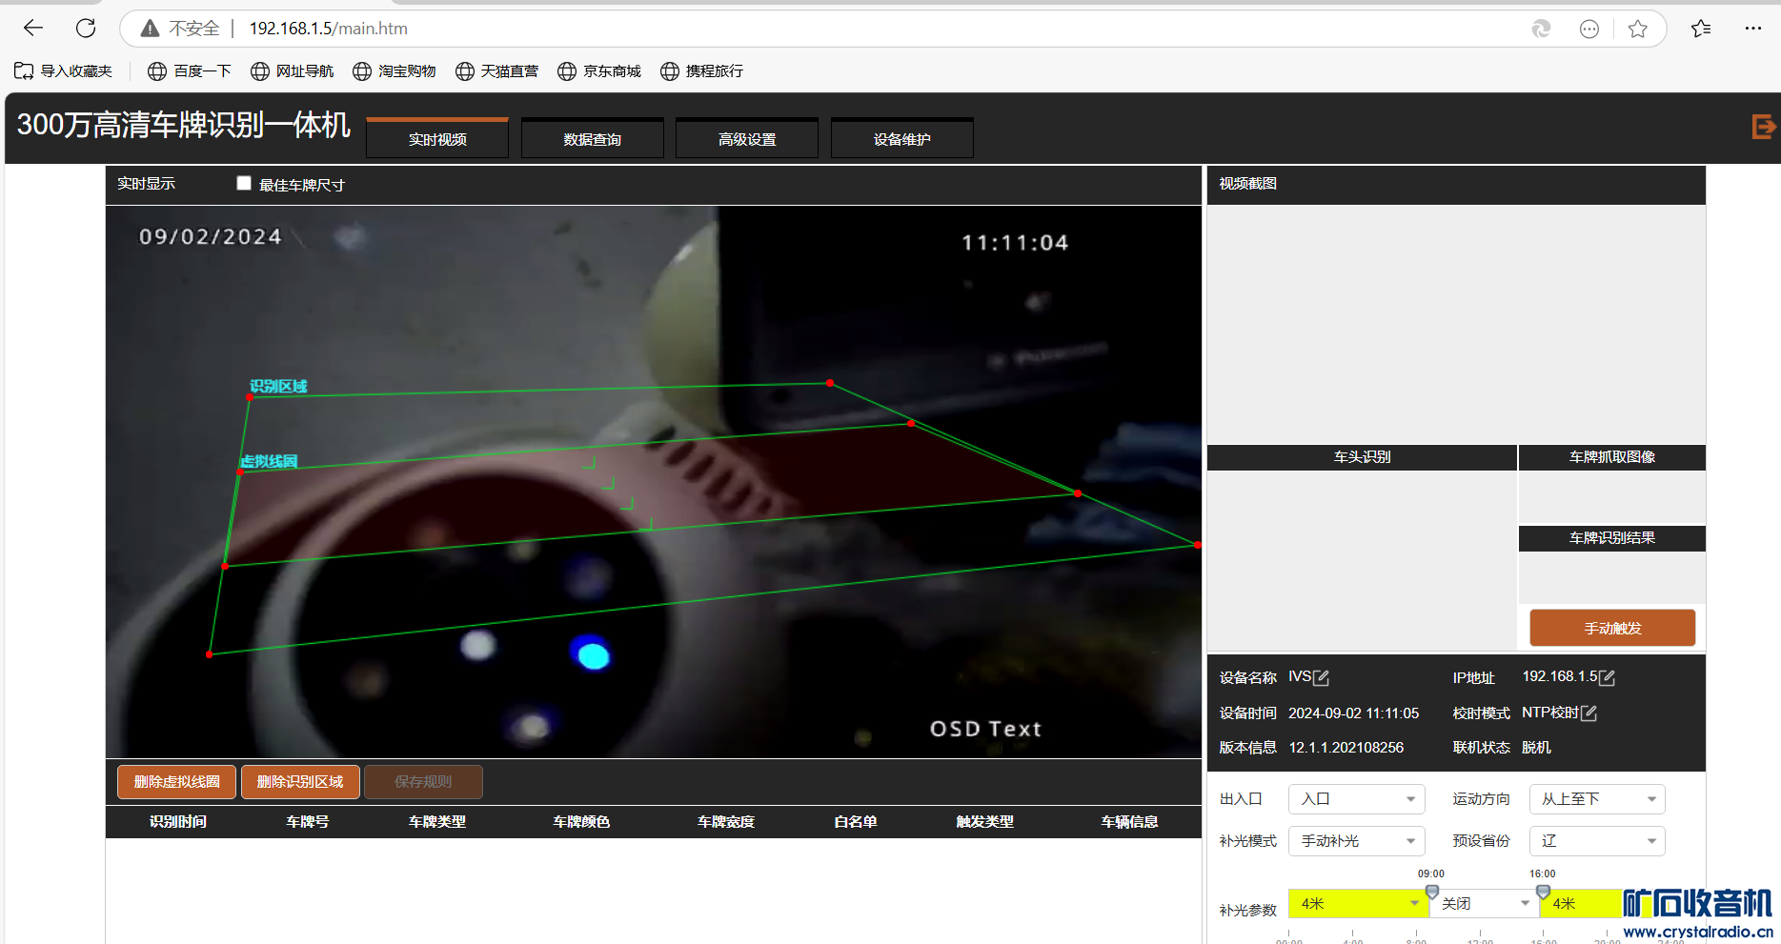Add page to favorites star icon
Screen dimensions: 1781x944
1637,29
